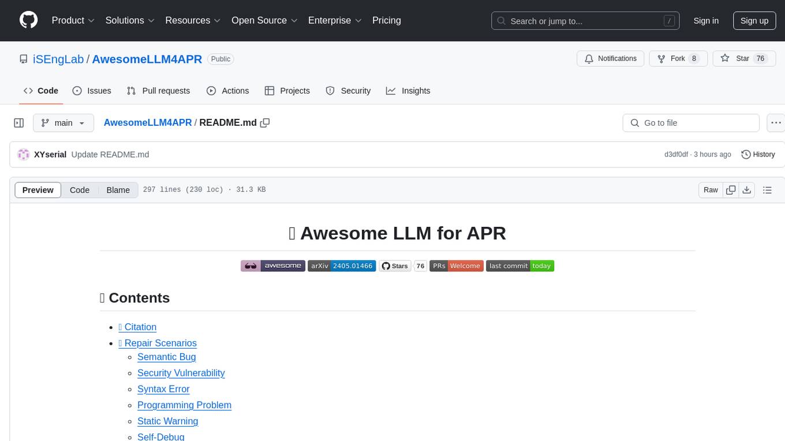785x441 pixels.
Task: Click the awesome badge
Action: pos(273,266)
